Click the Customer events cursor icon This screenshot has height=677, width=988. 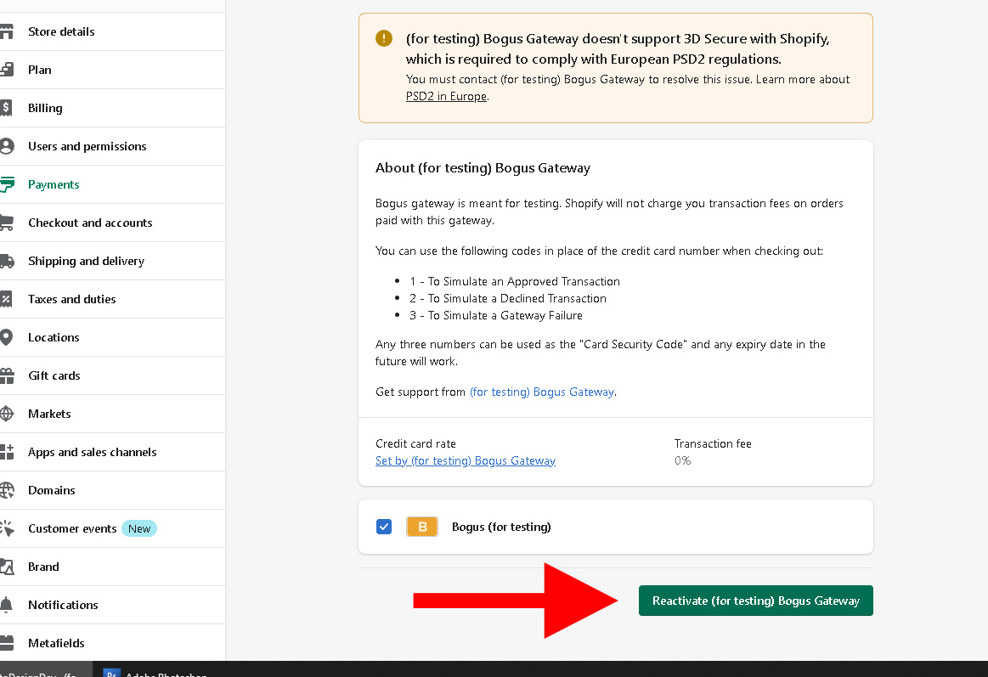pos(7,528)
